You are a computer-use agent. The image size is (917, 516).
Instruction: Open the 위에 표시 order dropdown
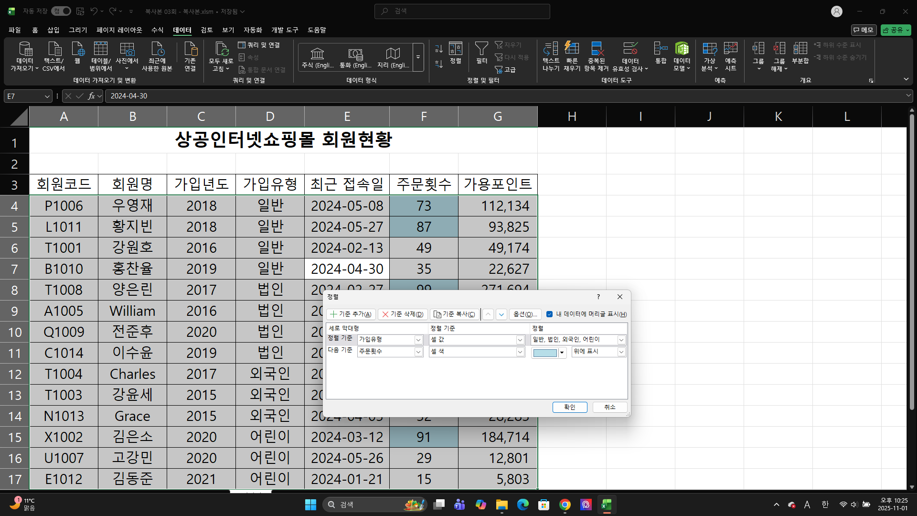(621, 352)
